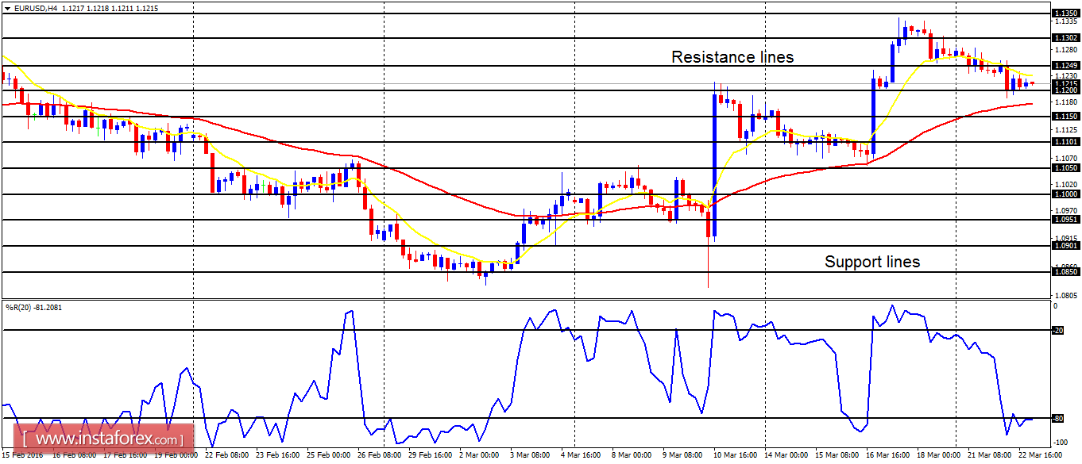Click the 1.1350 price level tag
The image size is (1082, 464).
tap(1065, 13)
